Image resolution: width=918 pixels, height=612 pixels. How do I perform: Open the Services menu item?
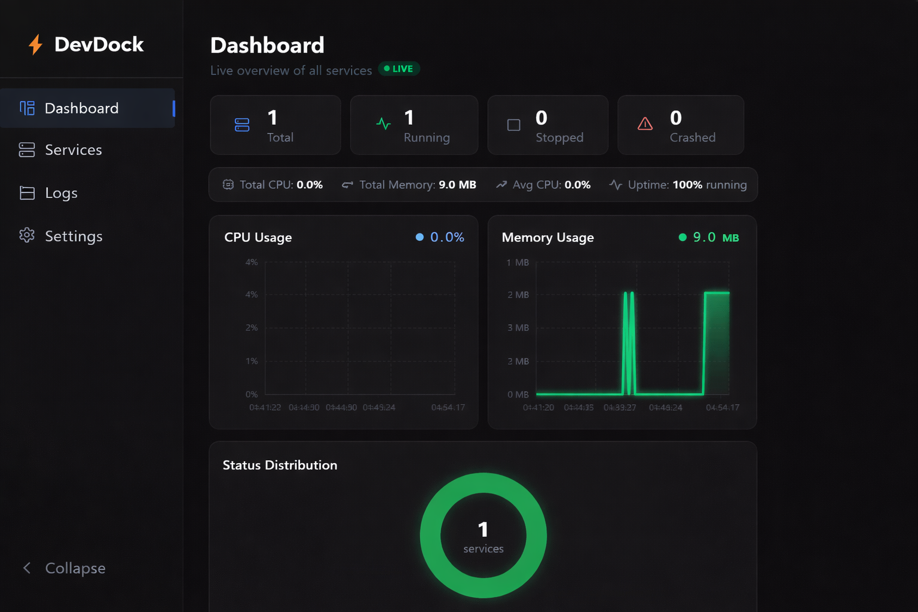point(73,150)
